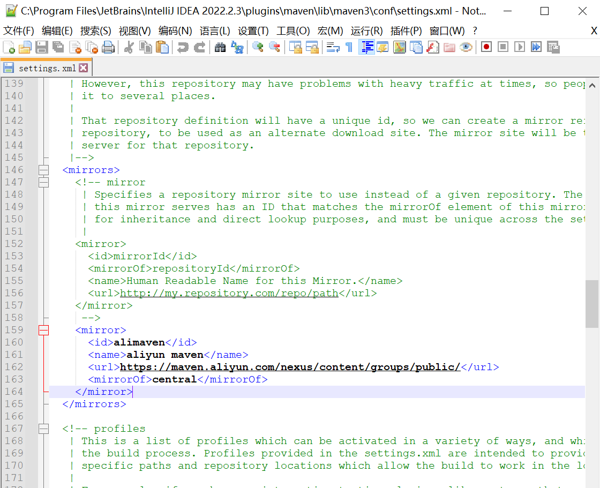The width and height of the screenshot is (600, 488).
Task: Click line number 160 in margin
Action: click(14, 342)
